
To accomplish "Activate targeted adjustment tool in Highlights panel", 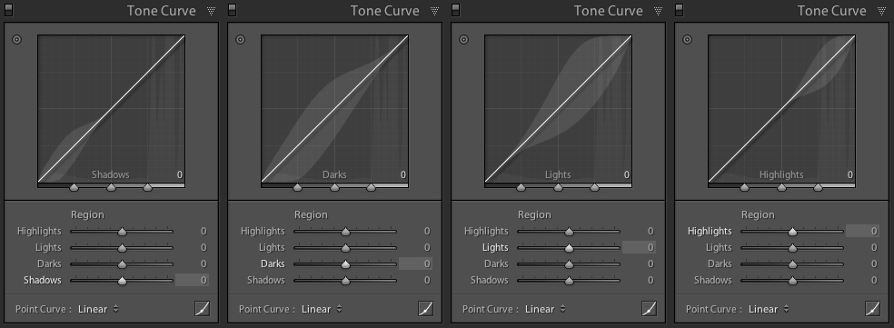I will coord(687,40).
